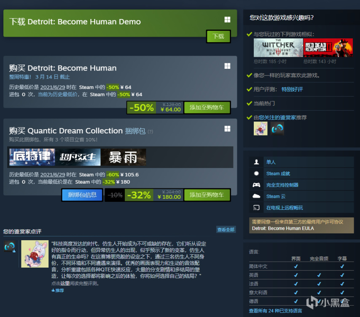Open the 底特律 bundle game thumbnail
This screenshot has width=360, height=317.
(32, 157)
